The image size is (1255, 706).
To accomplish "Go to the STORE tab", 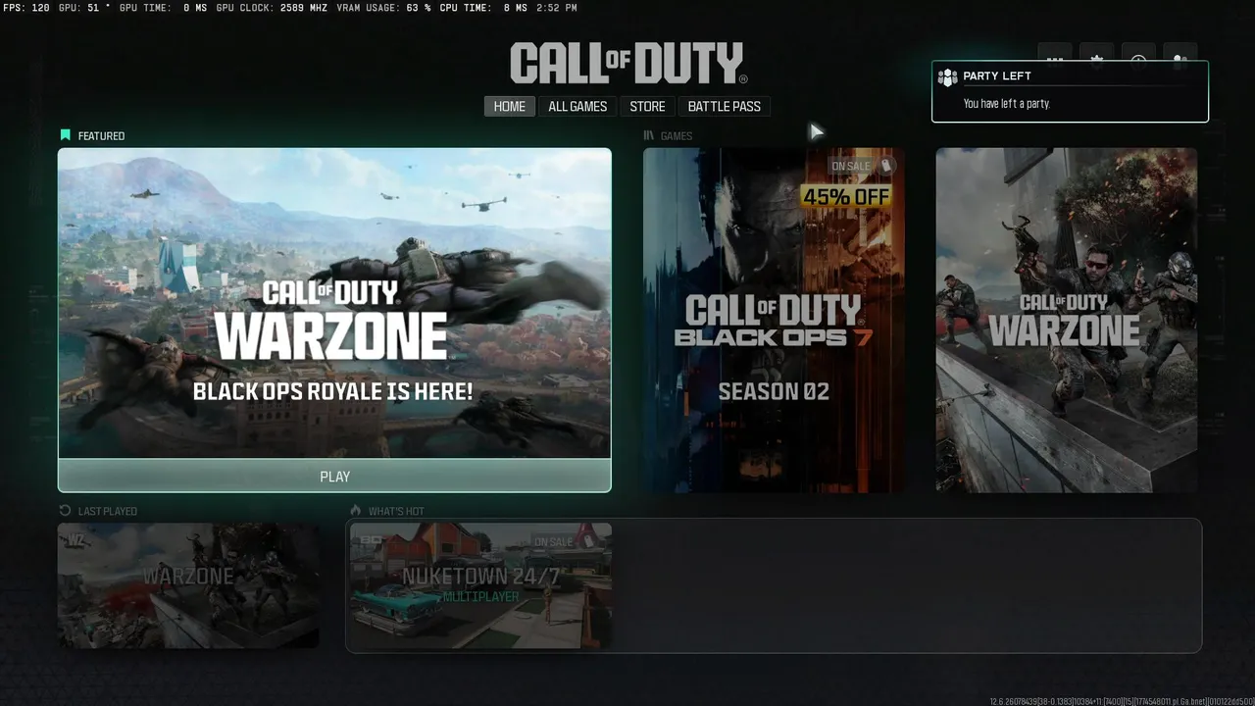I will click(647, 106).
